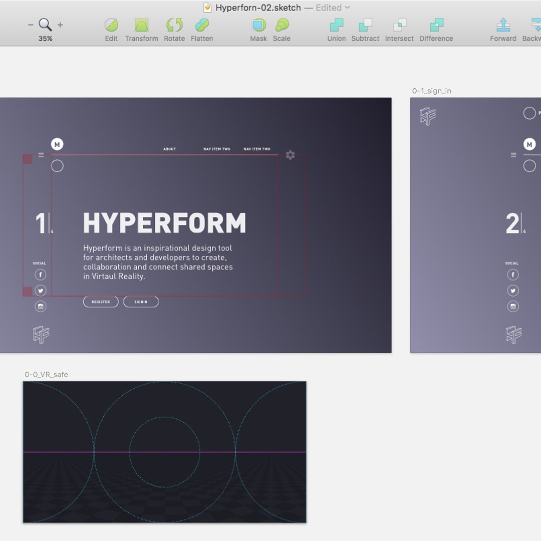Select the 0-0_VR_safe artboard label
Screen dimensions: 541x541
(47, 375)
